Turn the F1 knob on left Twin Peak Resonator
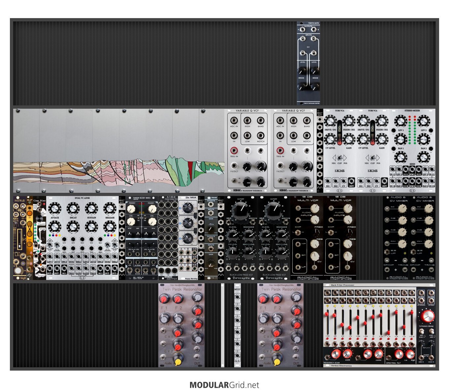This screenshot has height=392, width=449. [164, 299]
